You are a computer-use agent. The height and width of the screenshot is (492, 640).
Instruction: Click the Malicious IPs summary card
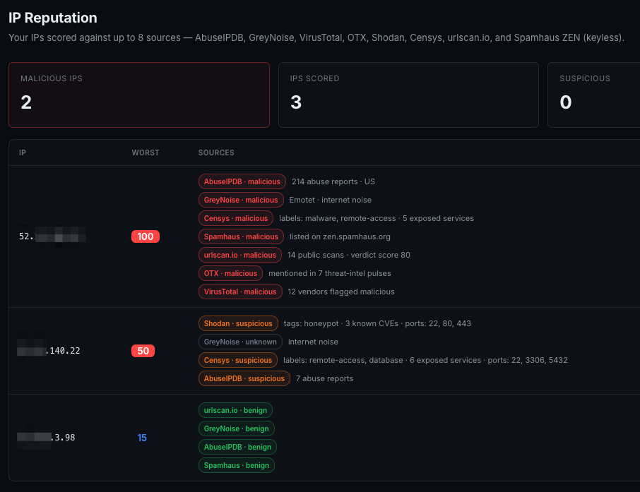tap(139, 95)
